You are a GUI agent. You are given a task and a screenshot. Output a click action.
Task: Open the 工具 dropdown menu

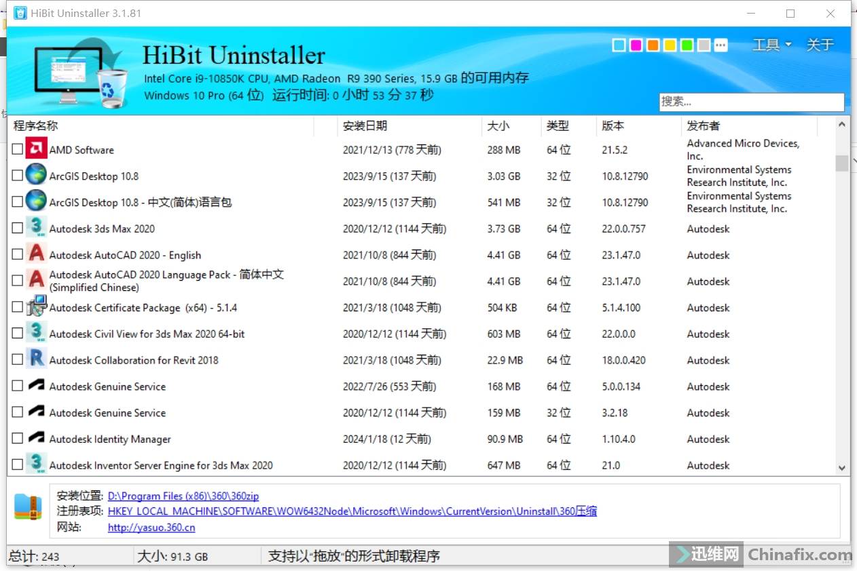[772, 45]
